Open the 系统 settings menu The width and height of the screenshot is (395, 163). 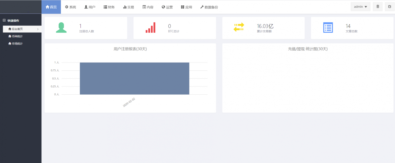coord(70,7)
